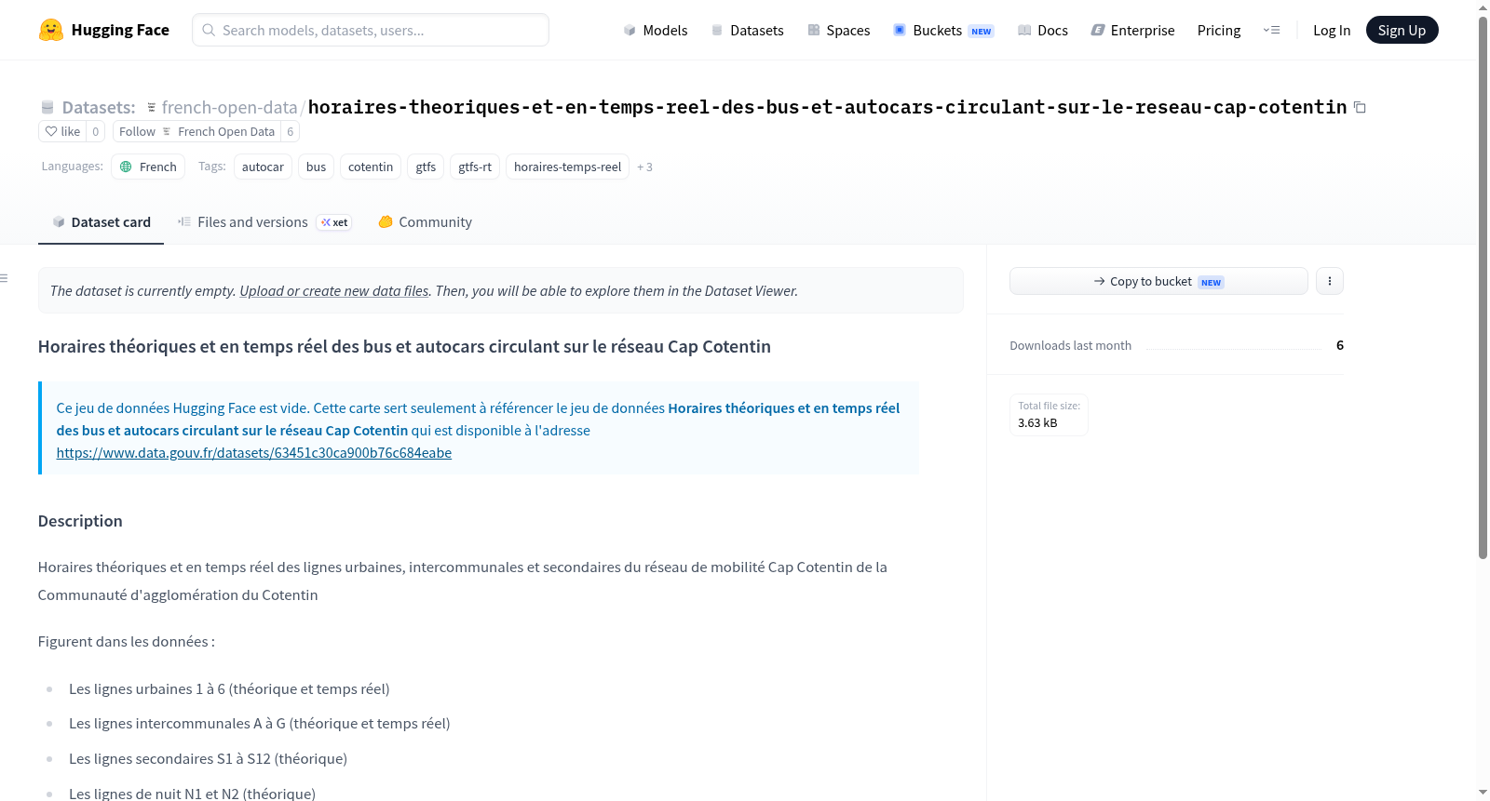This screenshot has width=1490, height=801.
Task: Switch to Files and versions tab
Action: point(264,222)
